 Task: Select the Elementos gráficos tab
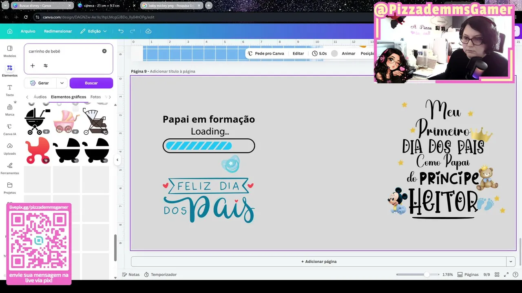(69, 97)
